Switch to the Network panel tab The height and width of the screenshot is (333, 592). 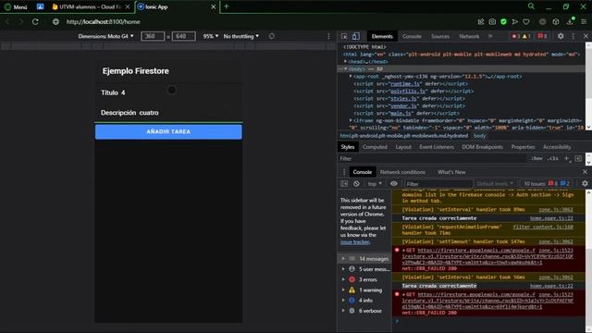pos(469,36)
